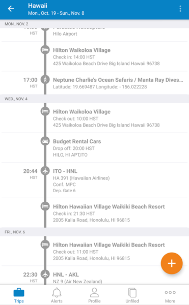This screenshot has height=305, width=189.
Task: Click the Hawaii trip title header
Action: 38,6
